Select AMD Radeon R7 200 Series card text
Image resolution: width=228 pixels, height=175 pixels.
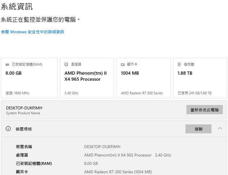tap(142, 93)
